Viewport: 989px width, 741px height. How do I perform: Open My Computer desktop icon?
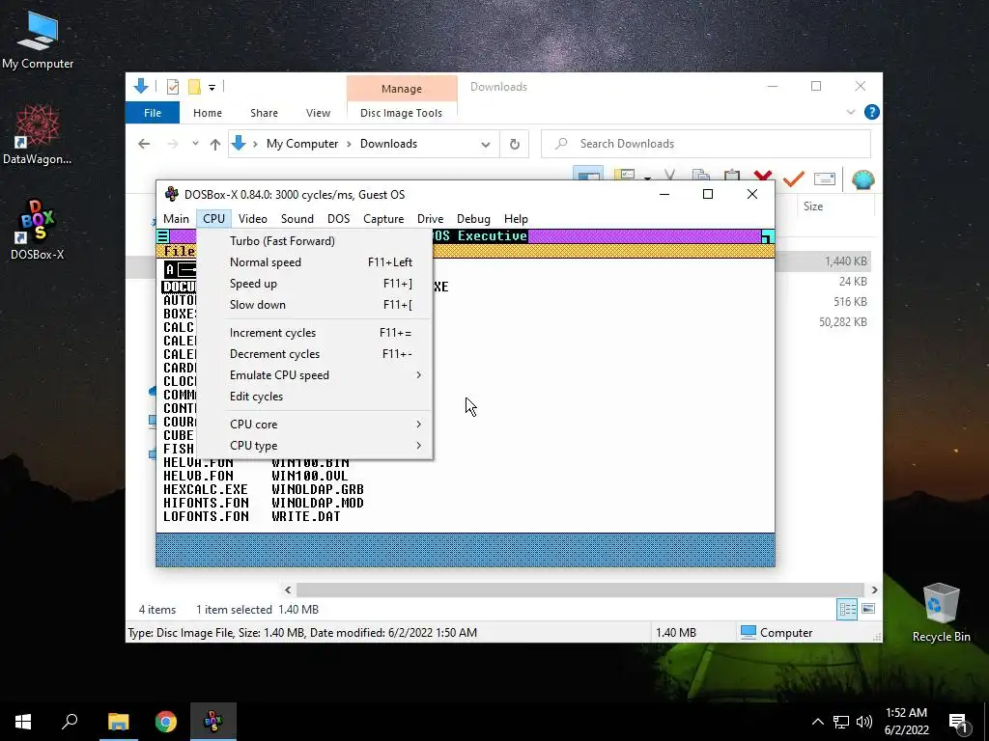[38, 39]
